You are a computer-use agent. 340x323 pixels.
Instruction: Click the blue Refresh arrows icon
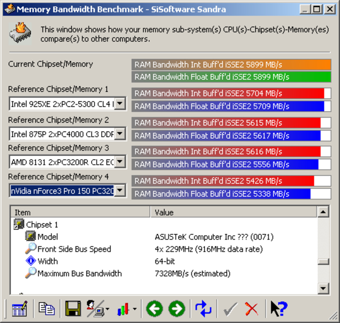(203, 309)
